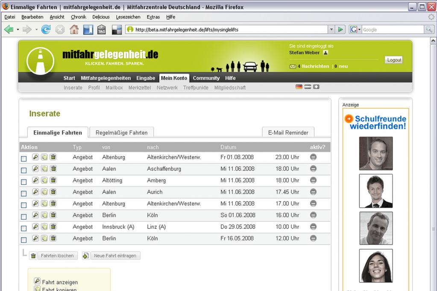The image size is (437, 291).
Task: Select the Austrian flag language icon
Action: pos(308,87)
